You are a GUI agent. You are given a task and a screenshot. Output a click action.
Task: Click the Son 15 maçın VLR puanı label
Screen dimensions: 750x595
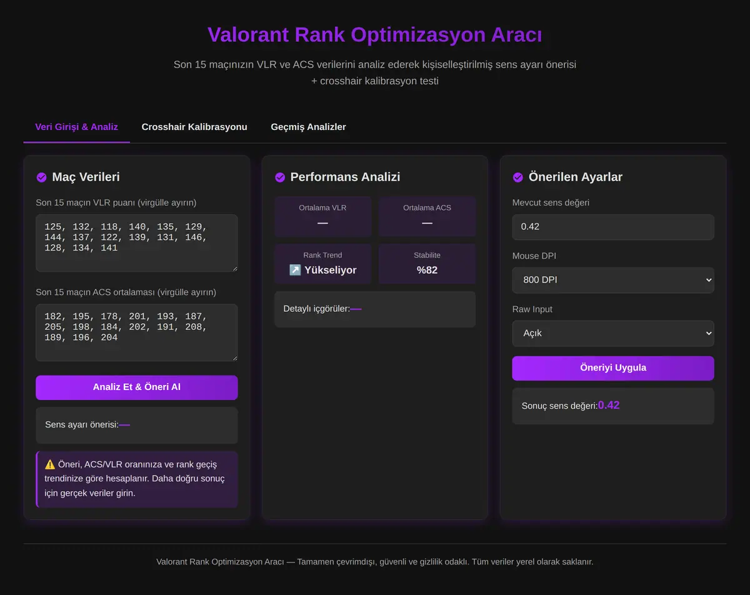coord(116,202)
